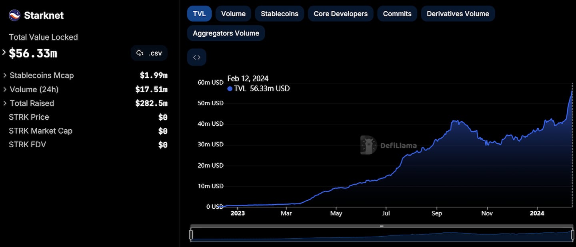
Task: Download the TVL data as .csv
Action: pyautogui.click(x=149, y=53)
